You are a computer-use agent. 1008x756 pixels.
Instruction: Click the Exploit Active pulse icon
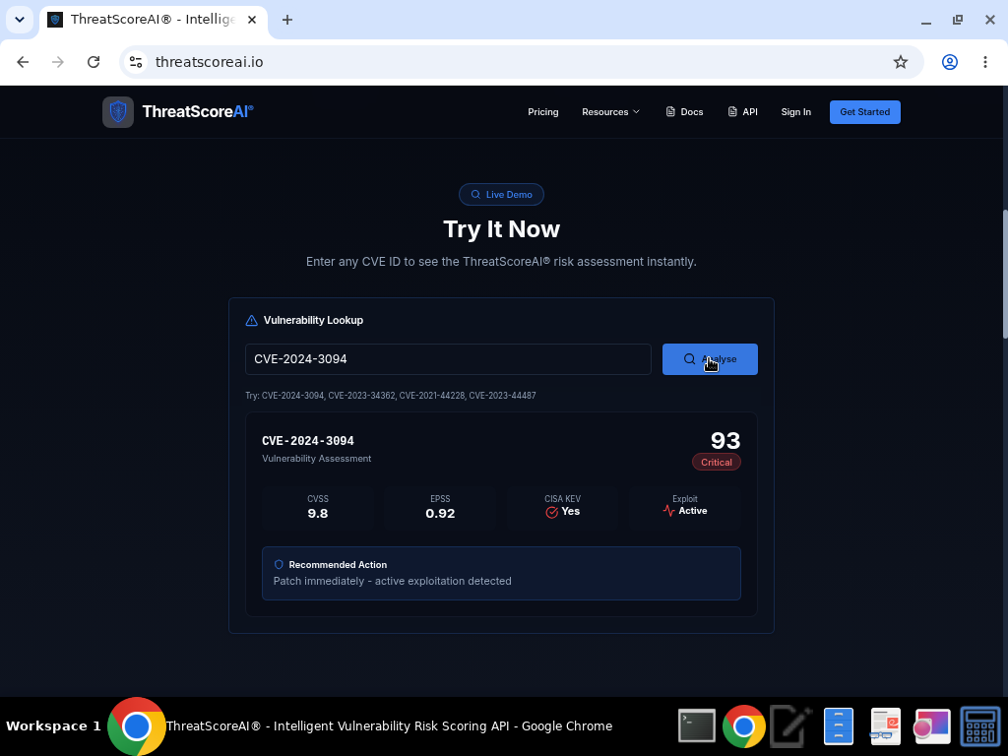[668, 511]
